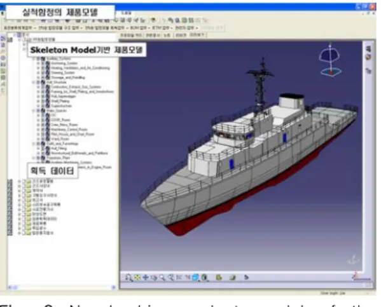The height and width of the screenshot is (307, 381).
Task: Click the Swap Visible Space icon
Action: [x=233, y=277]
